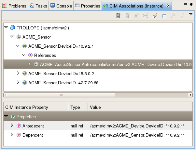The width and height of the screenshot is (196, 150).
Task: Click the grayed class C toolbar icon
Action: pyautogui.click(x=136, y=16)
